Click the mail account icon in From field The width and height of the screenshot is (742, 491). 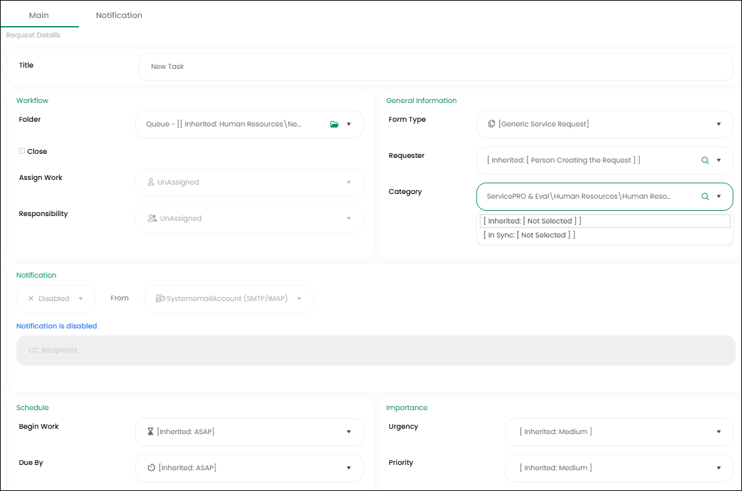pyautogui.click(x=161, y=299)
